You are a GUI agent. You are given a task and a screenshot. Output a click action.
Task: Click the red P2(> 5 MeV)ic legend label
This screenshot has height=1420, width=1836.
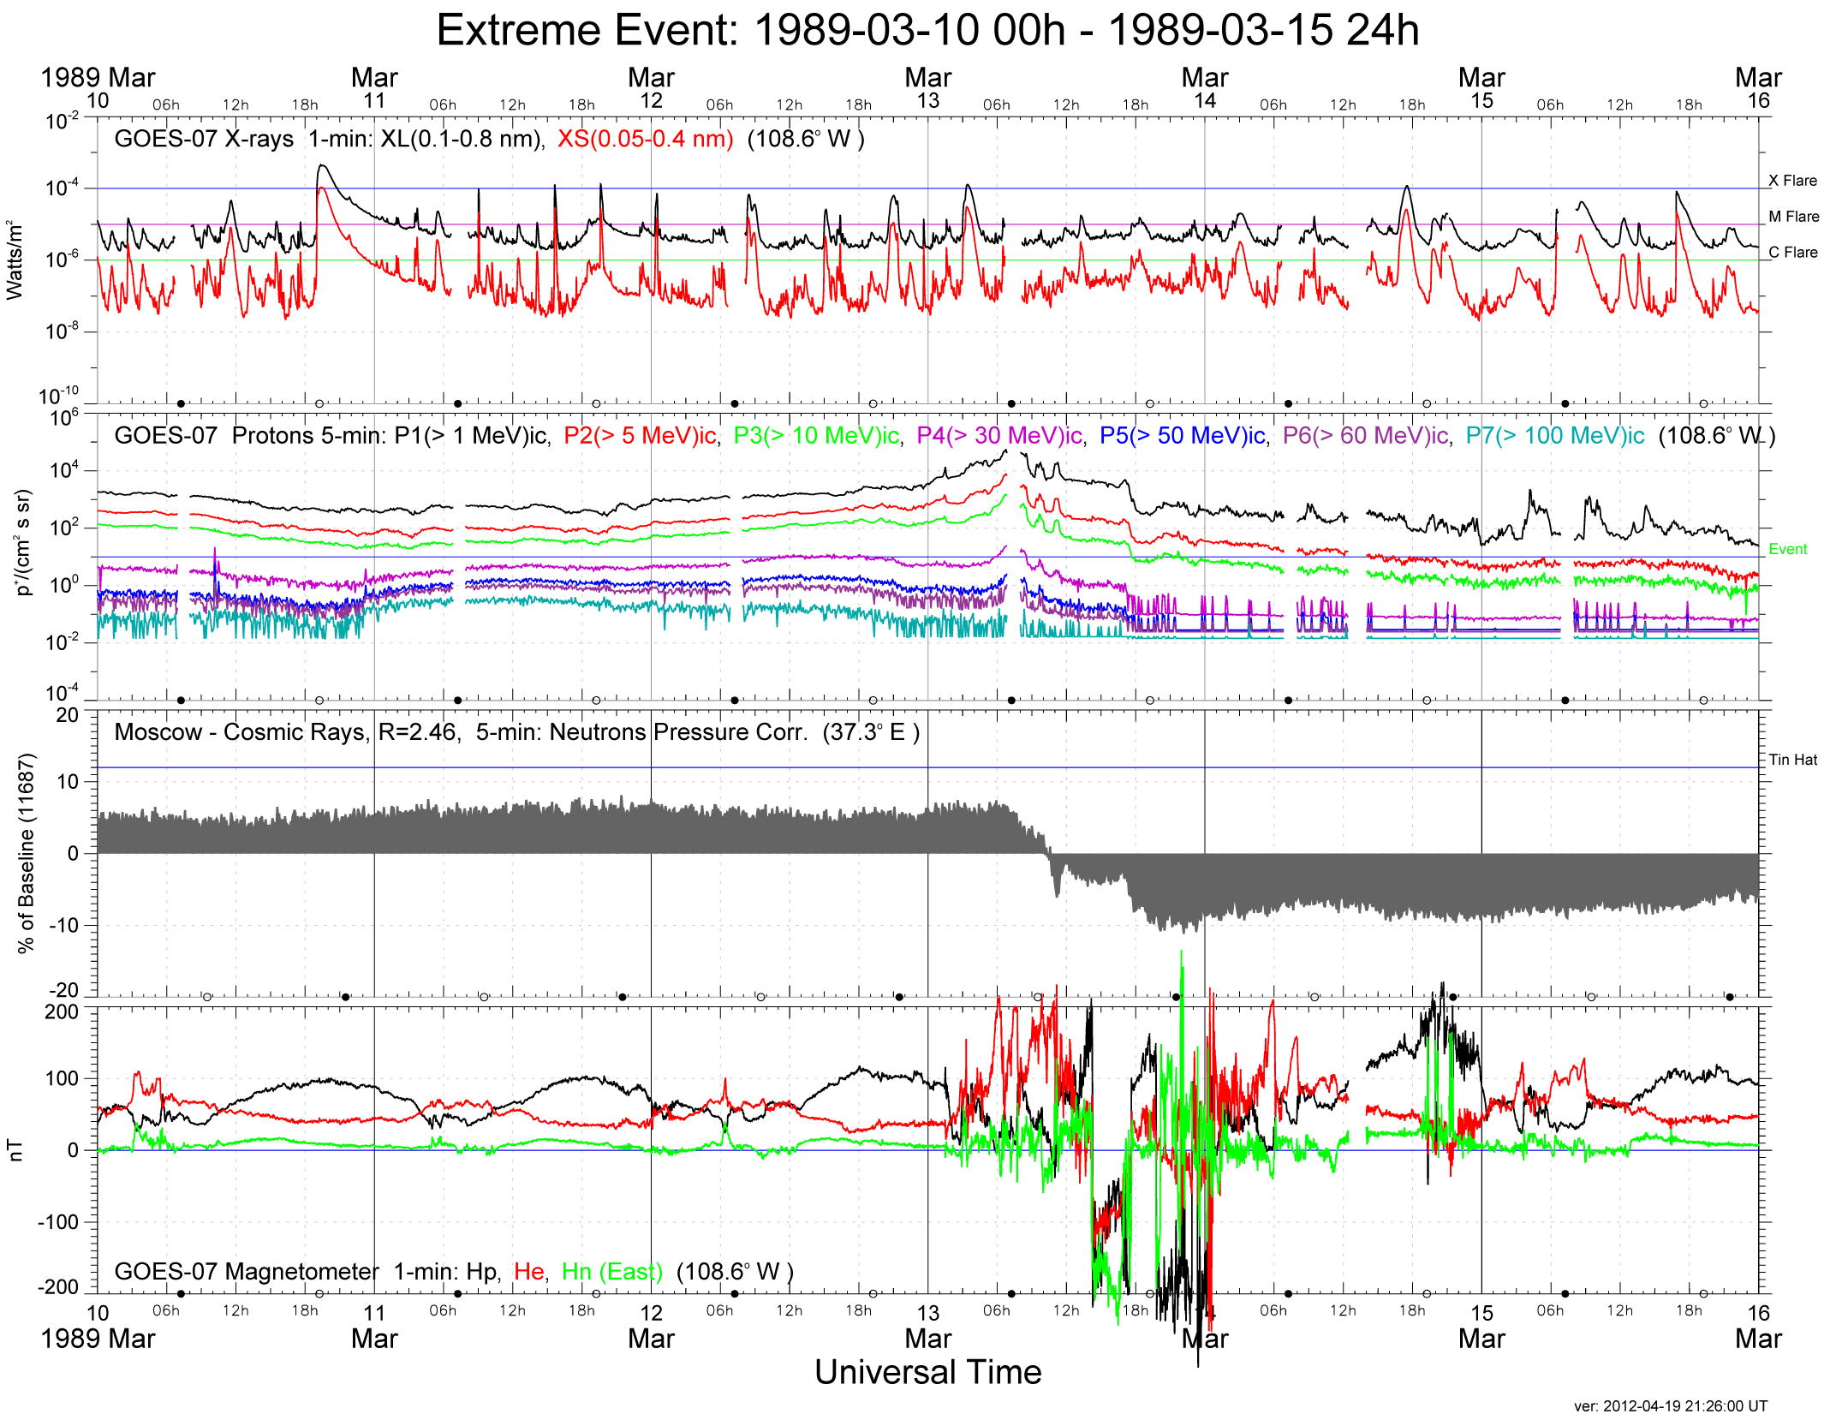tap(640, 435)
